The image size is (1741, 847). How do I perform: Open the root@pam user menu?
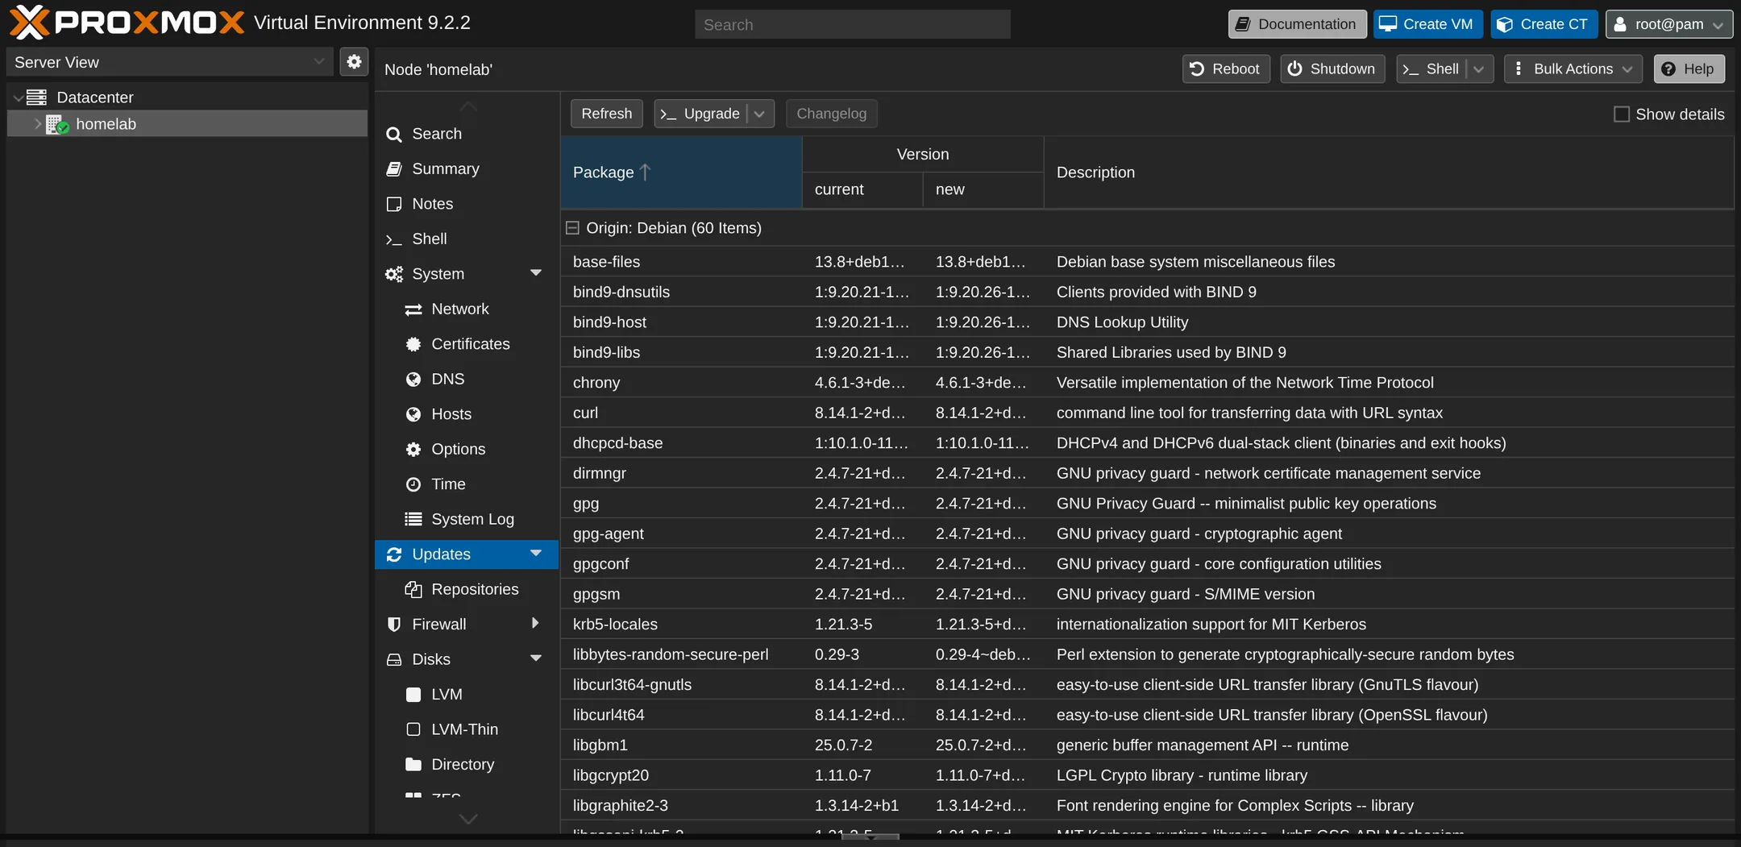(x=1668, y=24)
